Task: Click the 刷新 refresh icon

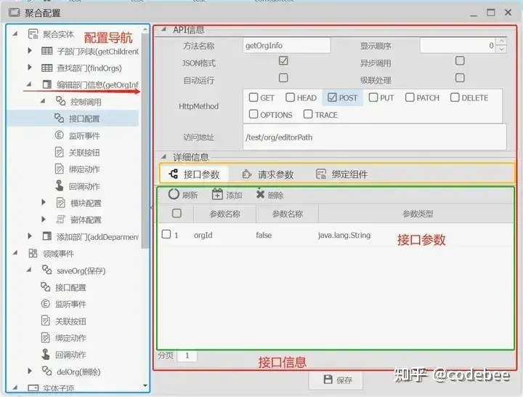Action: (x=174, y=194)
